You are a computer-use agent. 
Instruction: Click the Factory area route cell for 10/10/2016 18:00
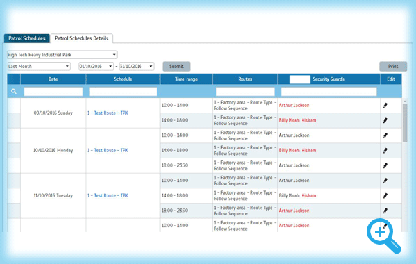click(245, 165)
